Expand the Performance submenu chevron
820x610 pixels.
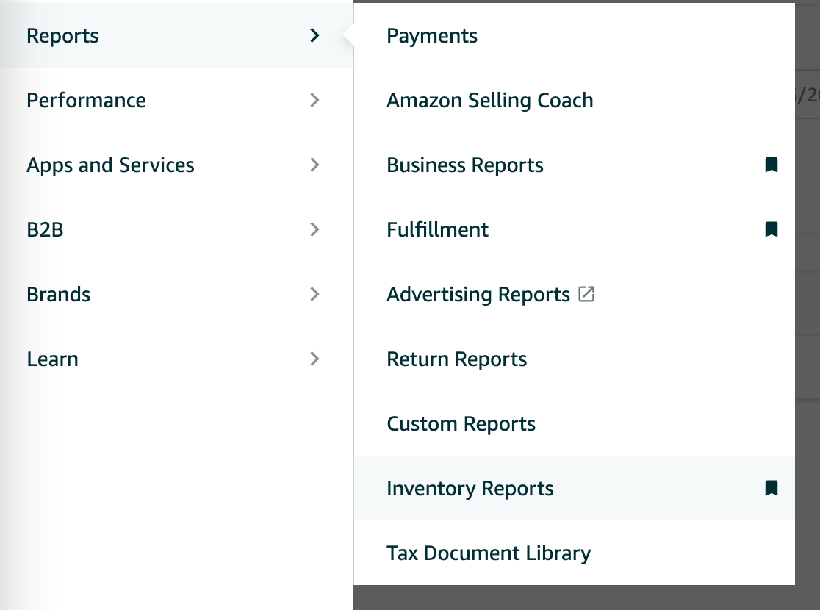[314, 100]
